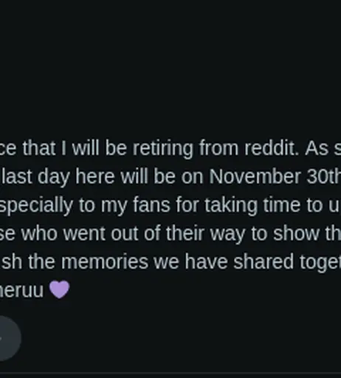Click the word 'have' in the fifth line
This screenshot has width=341, height=378.
tap(206, 261)
